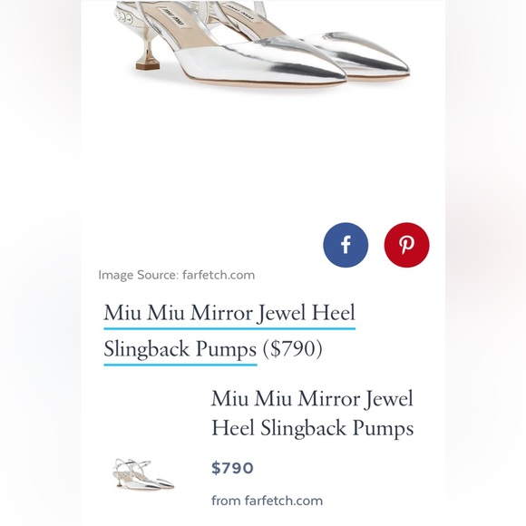Click the word 'farfetch.com' in image caption

219,275
